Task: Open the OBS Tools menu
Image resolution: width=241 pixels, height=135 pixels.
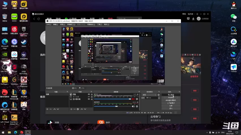Action: [99, 25]
